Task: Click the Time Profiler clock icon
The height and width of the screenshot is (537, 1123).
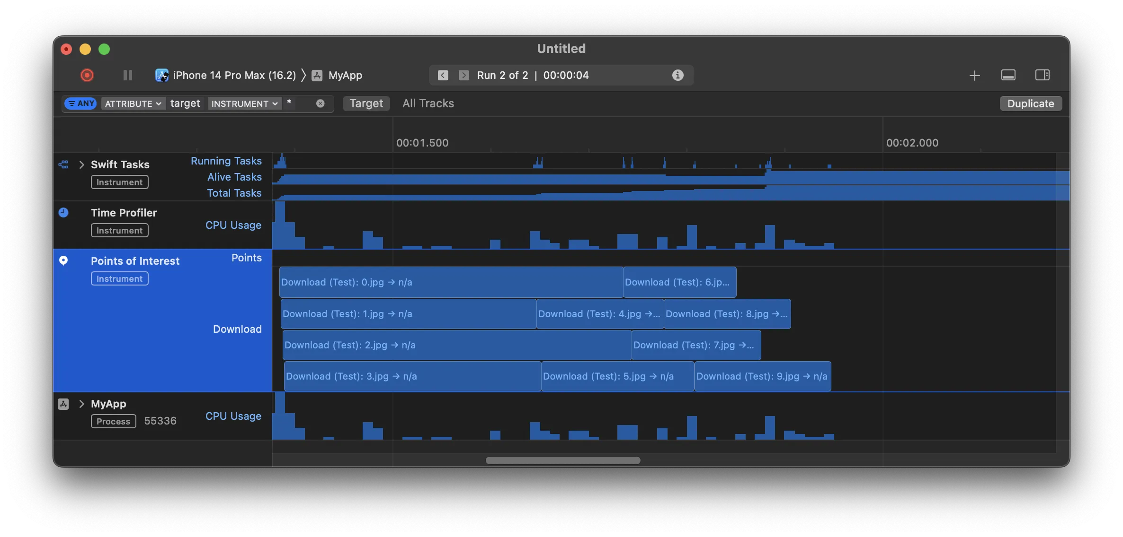Action: pyautogui.click(x=63, y=213)
